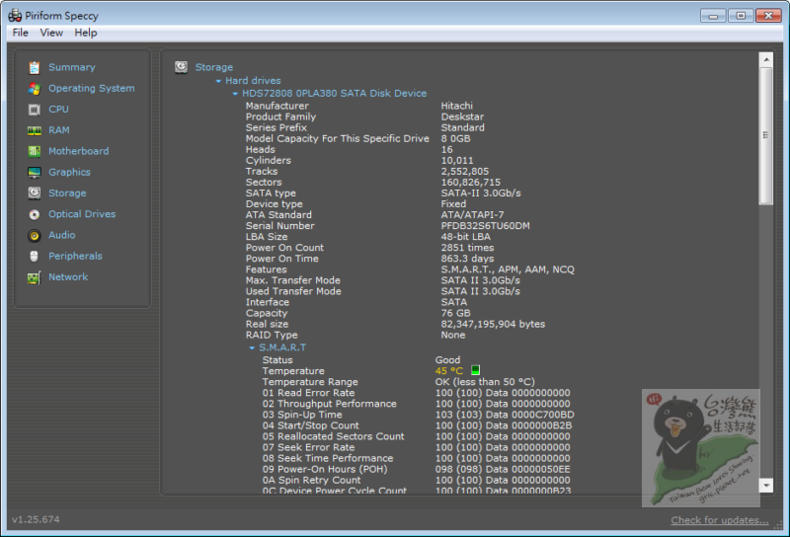Image resolution: width=790 pixels, height=537 pixels.
Task: Click the S.M.A.R.T heading text
Action: (282, 347)
